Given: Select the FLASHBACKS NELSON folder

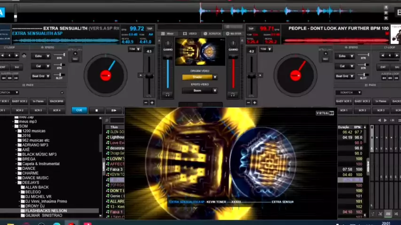Looking at the screenshot, I should (x=46, y=211).
